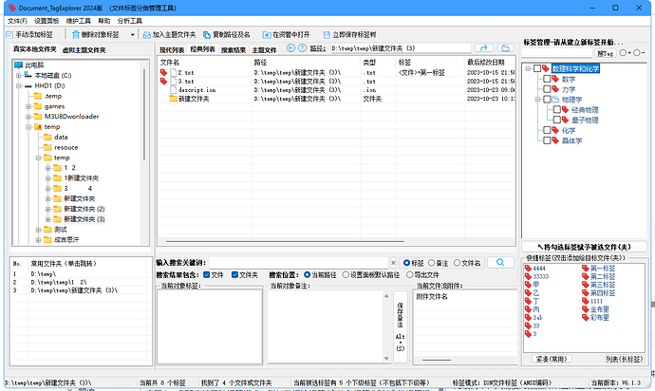Check the 力学 tag checkbox

pyautogui.click(x=547, y=89)
